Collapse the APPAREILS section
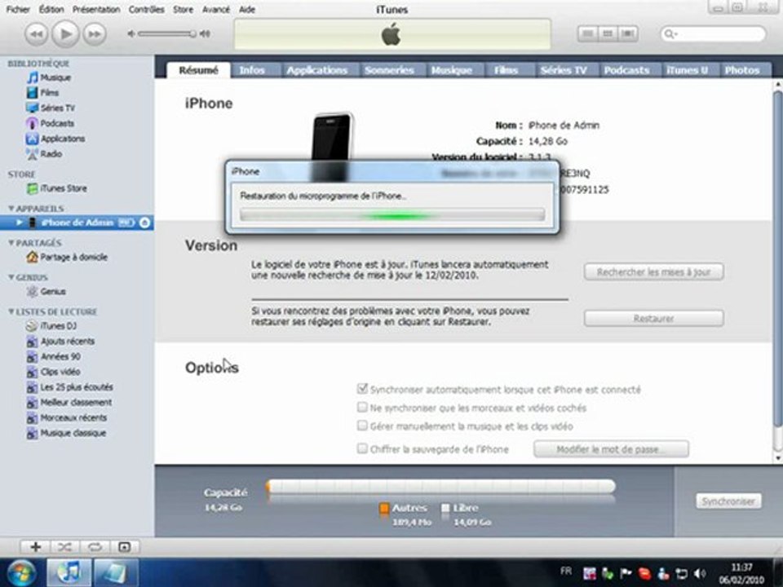783x587 pixels. (11, 209)
